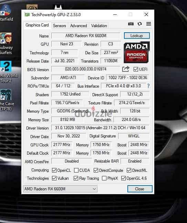Click the Memory Type GDDR6 (Samsung) value
This screenshot has height=223, width=187.
(73, 111)
